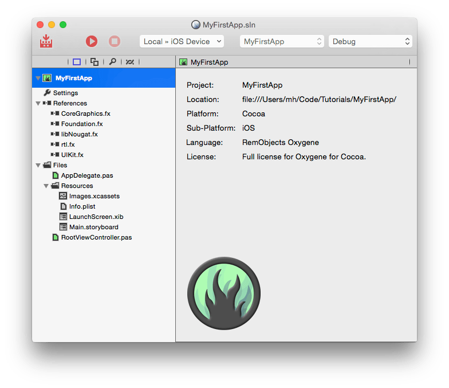Collapse the References node

point(38,103)
